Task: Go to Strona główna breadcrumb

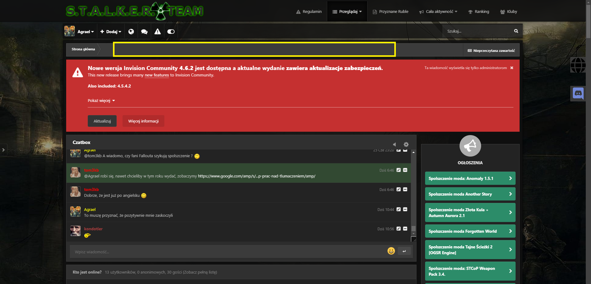Action: point(83,49)
